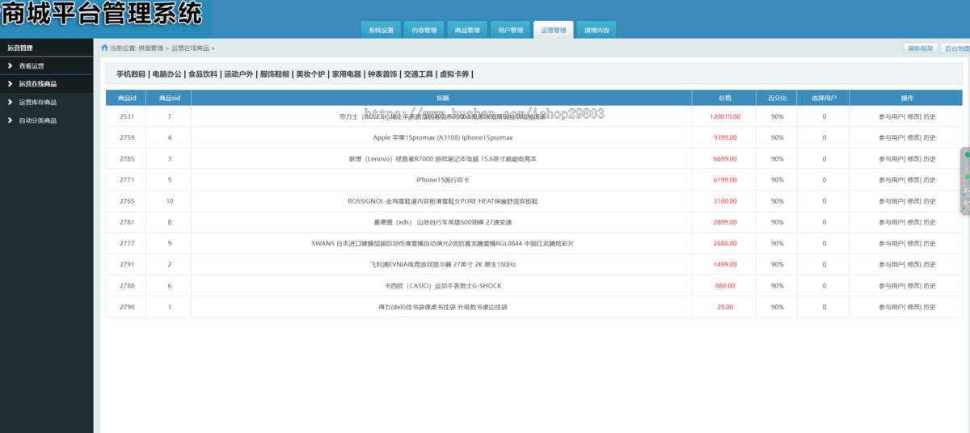Viewport: 970px width, 433px height.
Task: Filter by 运动户外 category
Action: click(238, 74)
